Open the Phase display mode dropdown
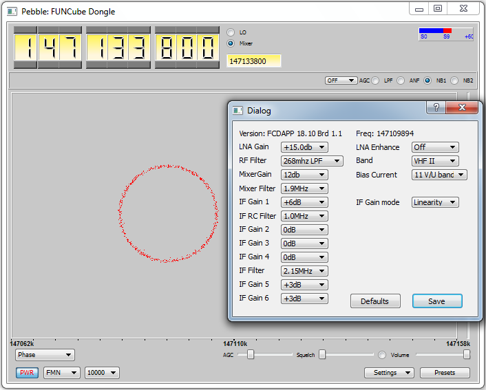 coord(45,355)
